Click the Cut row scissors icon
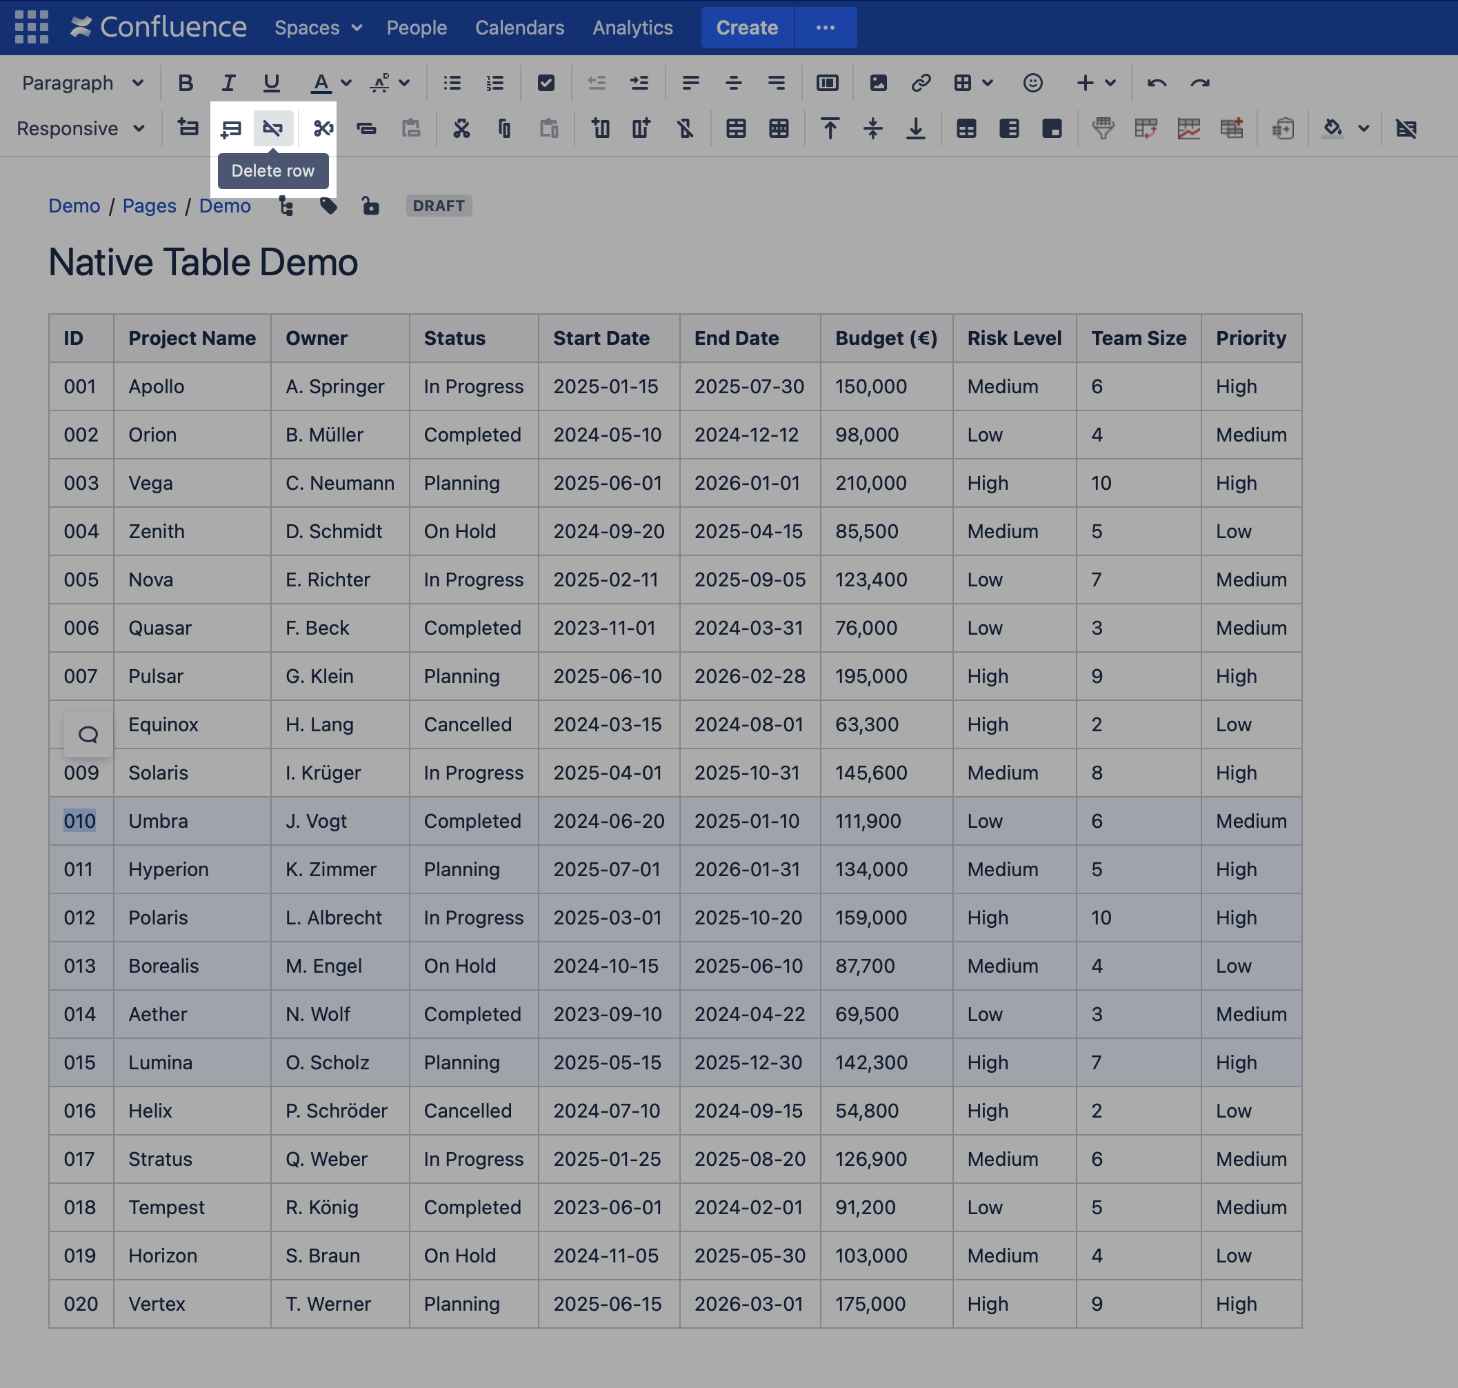Screen dimensions: 1458x1388 (323, 129)
